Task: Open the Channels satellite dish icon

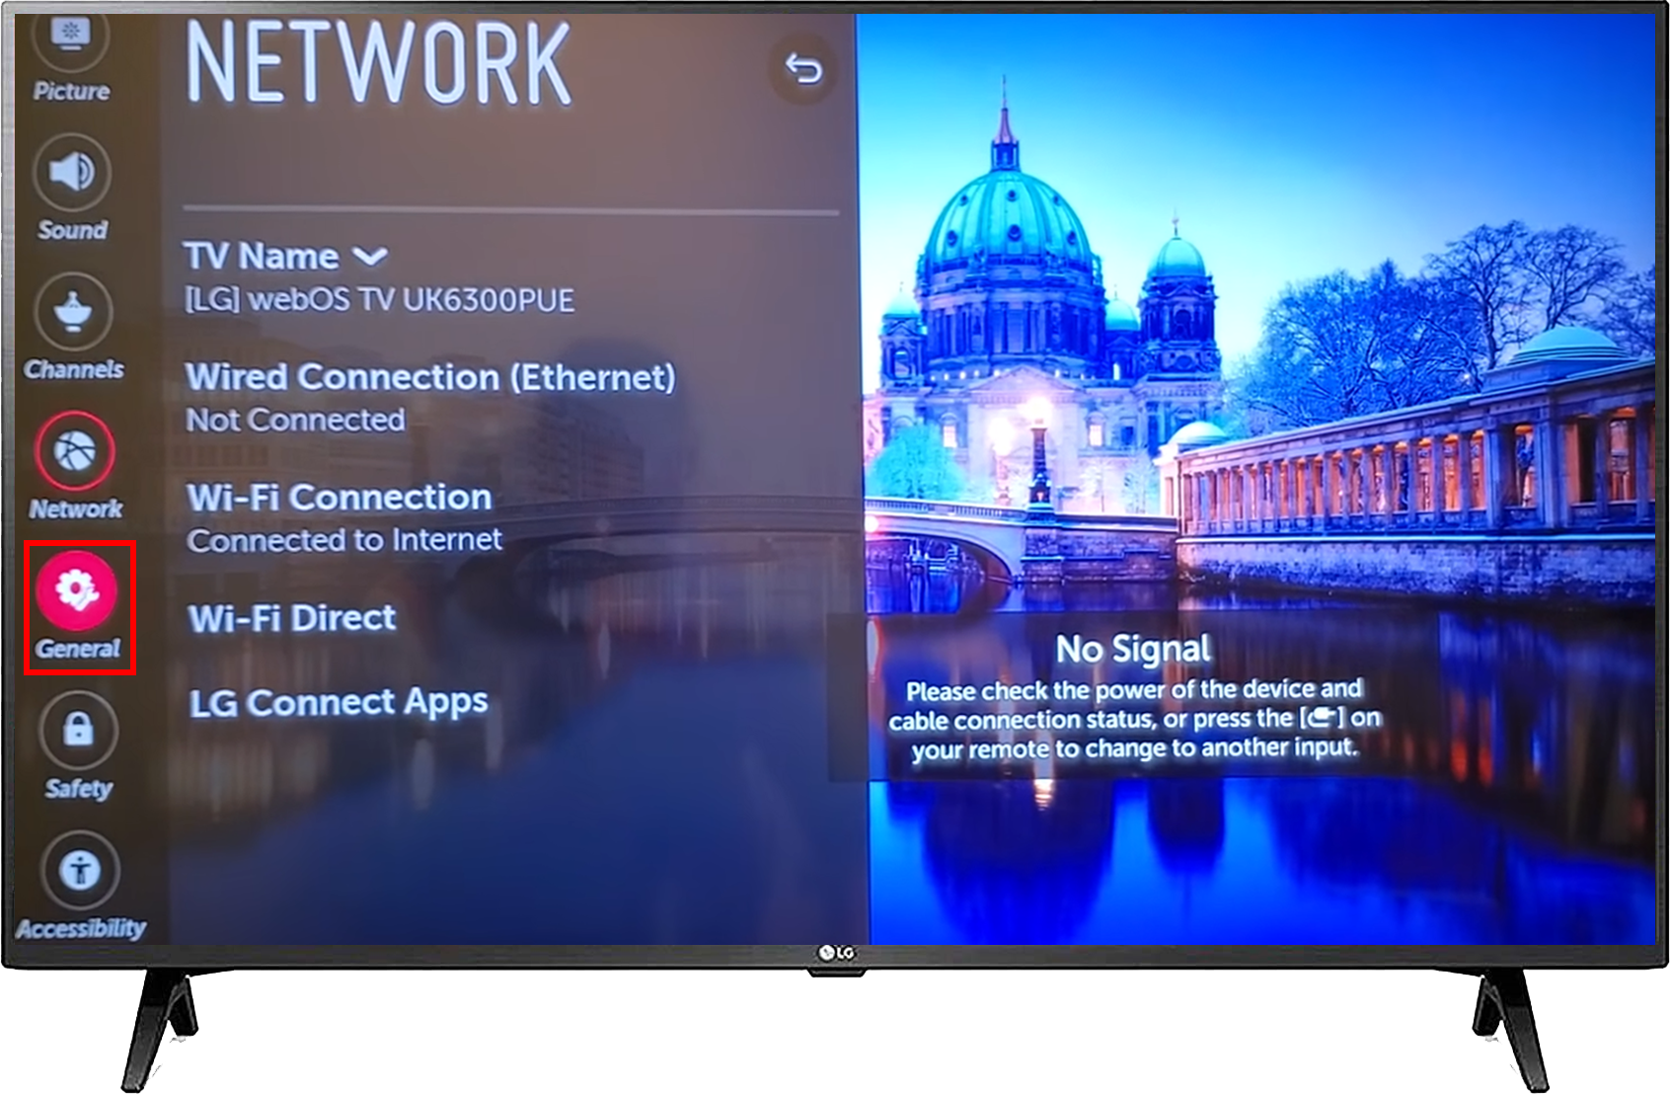Action: [74, 312]
